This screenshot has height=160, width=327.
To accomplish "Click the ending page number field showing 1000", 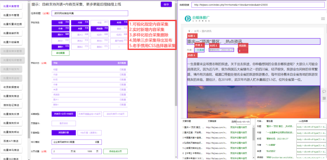I will click(90, 151).
